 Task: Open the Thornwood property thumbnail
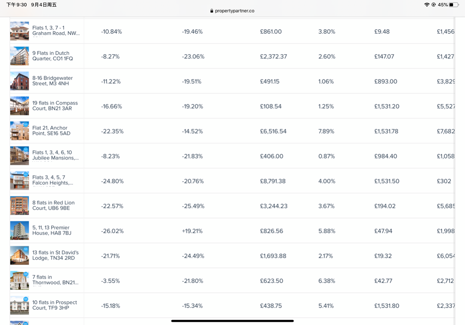(x=20, y=280)
